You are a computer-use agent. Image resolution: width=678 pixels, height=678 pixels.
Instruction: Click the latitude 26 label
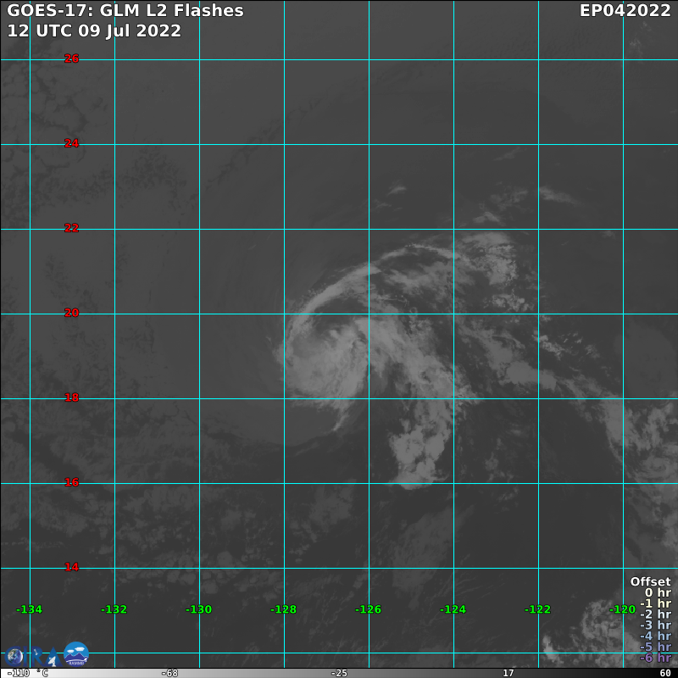coord(72,58)
